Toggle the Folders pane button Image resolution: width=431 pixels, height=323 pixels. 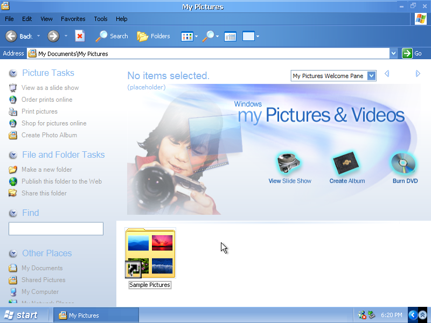(x=154, y=36)
